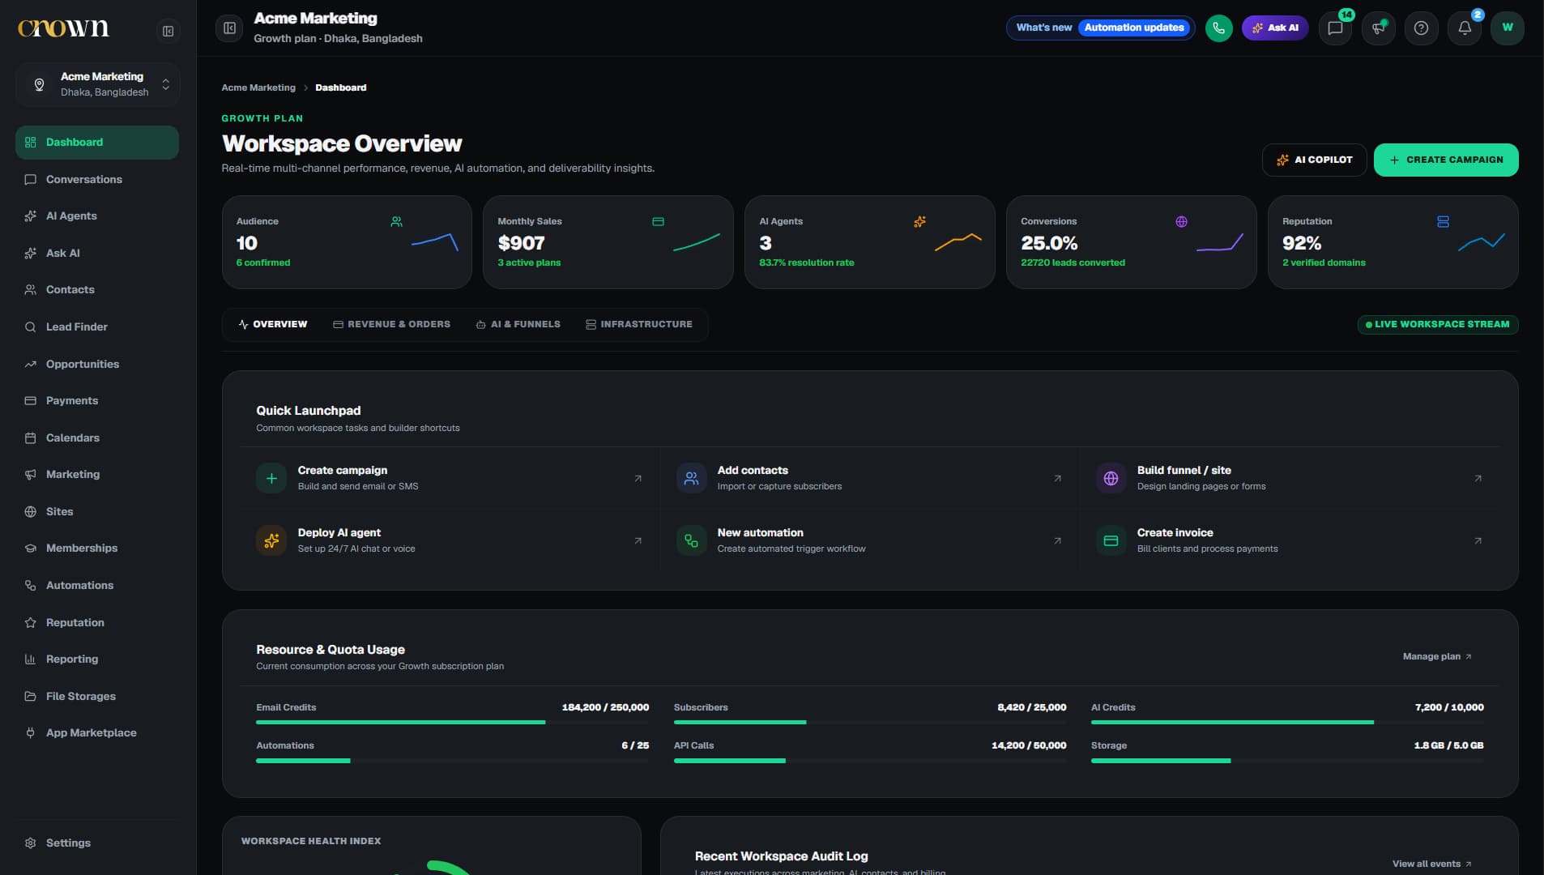Image resolution: width=1544 pixels, height=875 pixels.
Task: Click the green phone call icon
Action: pyautogui.click(x=1218, y=28)
